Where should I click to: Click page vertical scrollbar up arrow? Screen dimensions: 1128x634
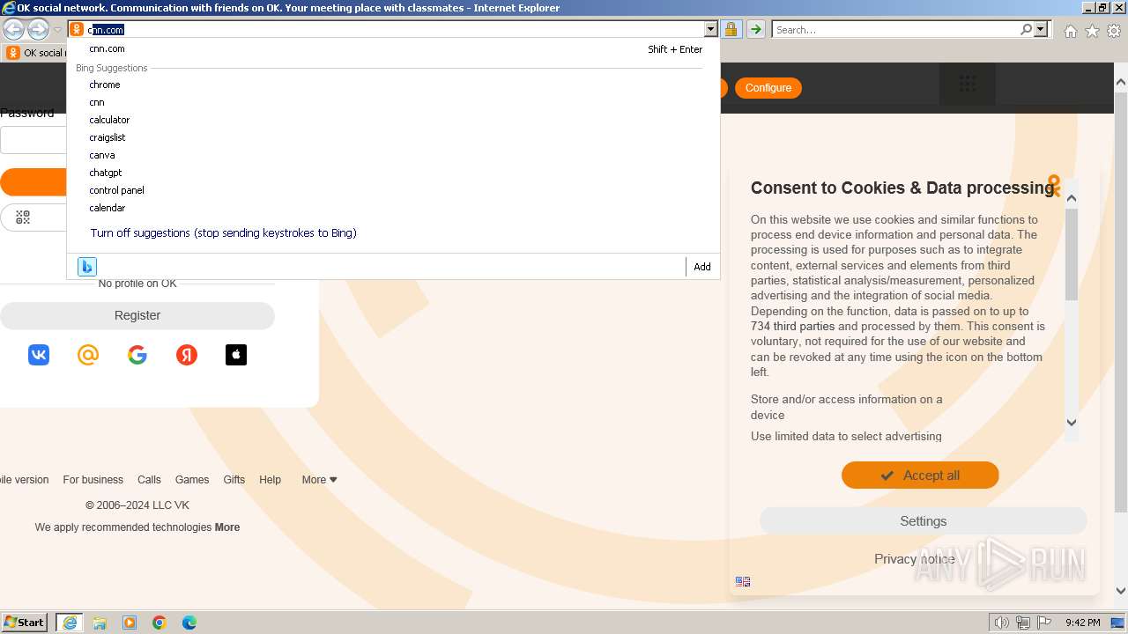[x=1121, y=83]
